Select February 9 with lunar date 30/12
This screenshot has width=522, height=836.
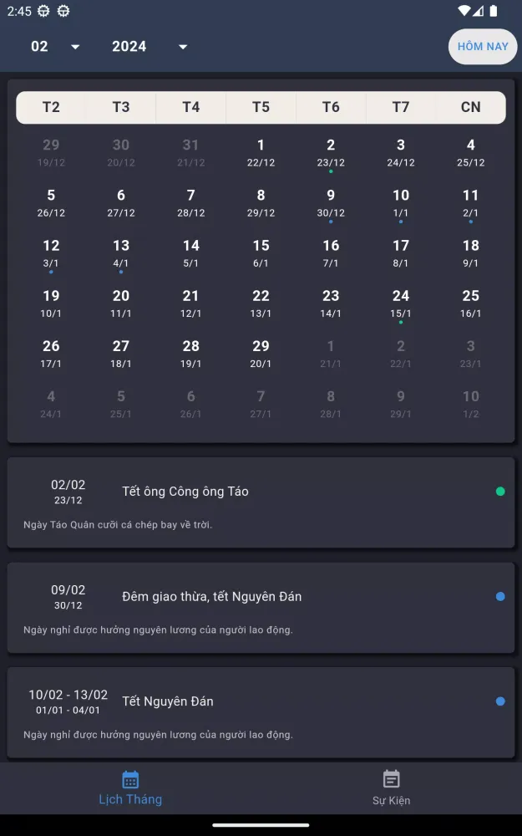(331, 202)
